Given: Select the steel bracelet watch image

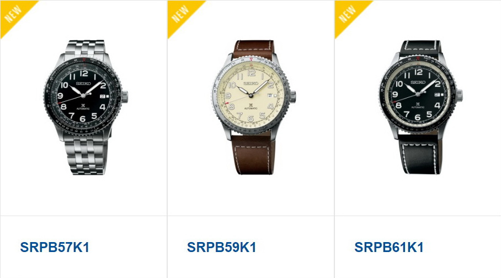Looking at the screenshot, I should click(86, 107).
